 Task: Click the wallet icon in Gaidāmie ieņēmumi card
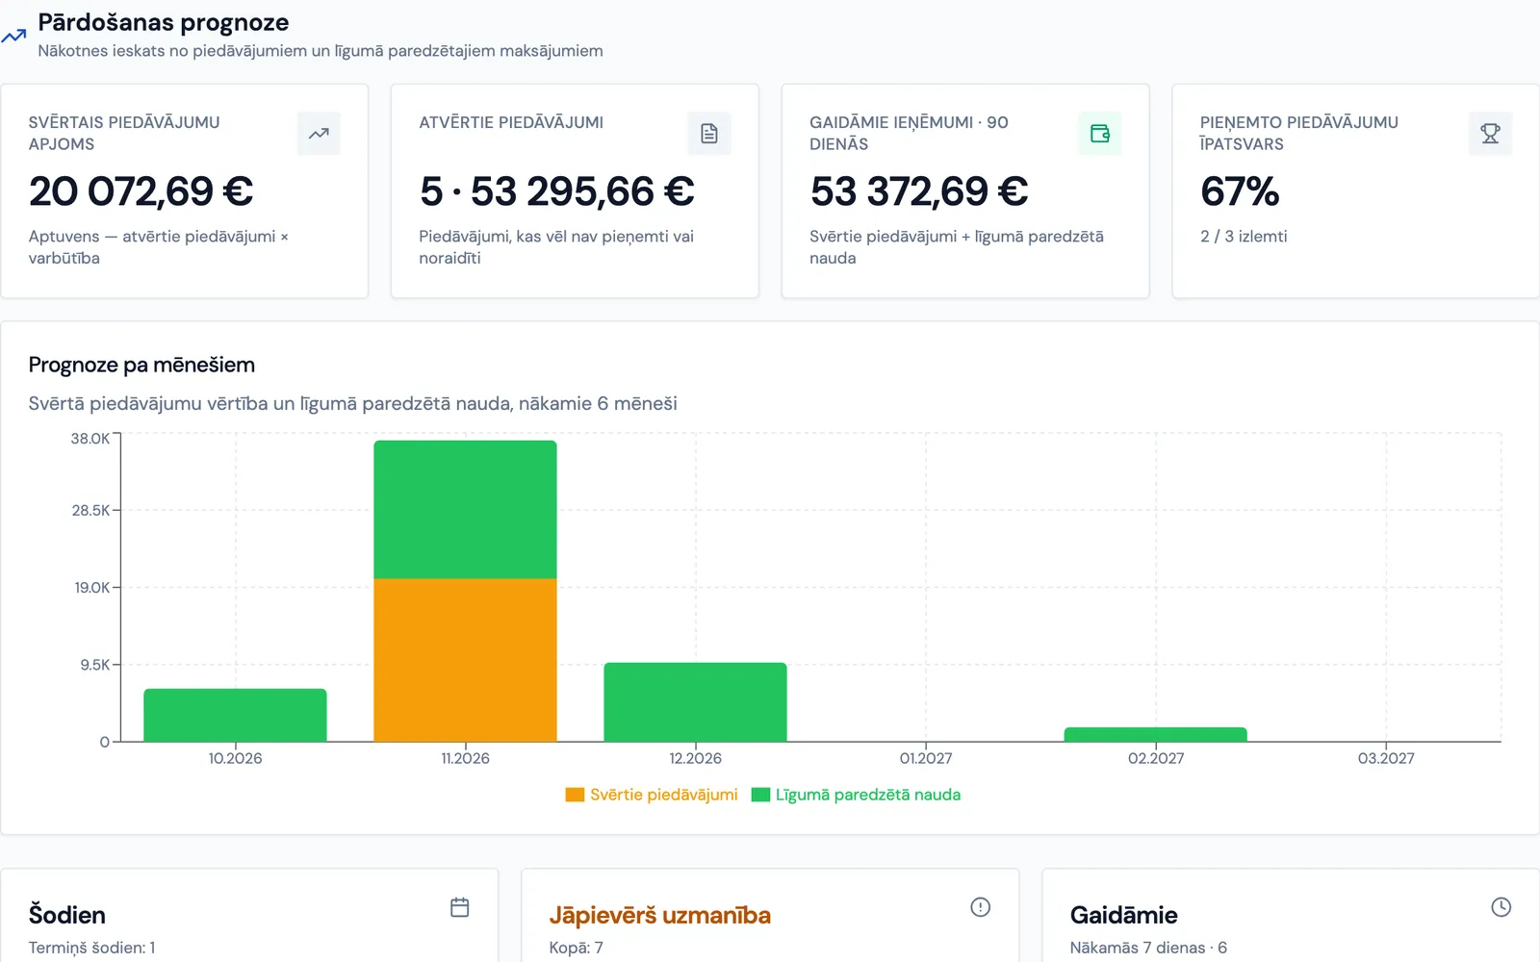pos(1100,134)
